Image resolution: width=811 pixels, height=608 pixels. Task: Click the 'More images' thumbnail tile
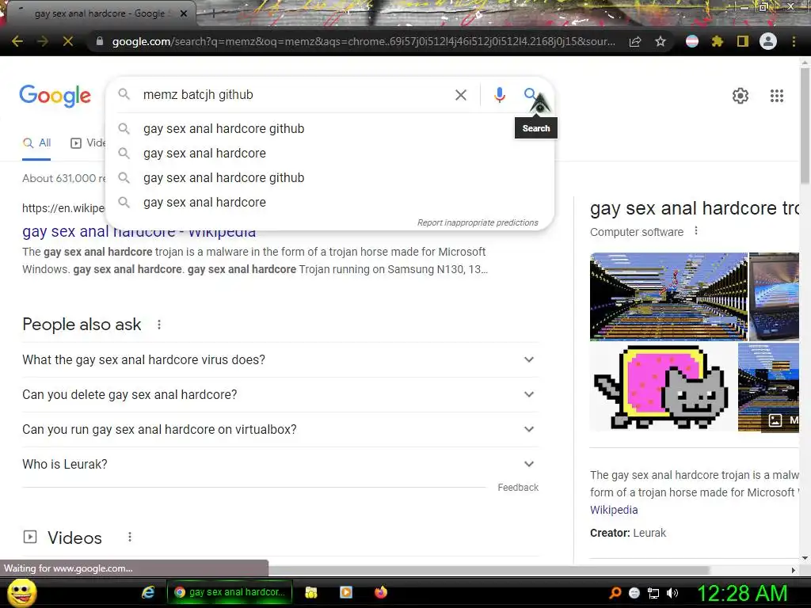pyautogui.click(x=768, y=386)
